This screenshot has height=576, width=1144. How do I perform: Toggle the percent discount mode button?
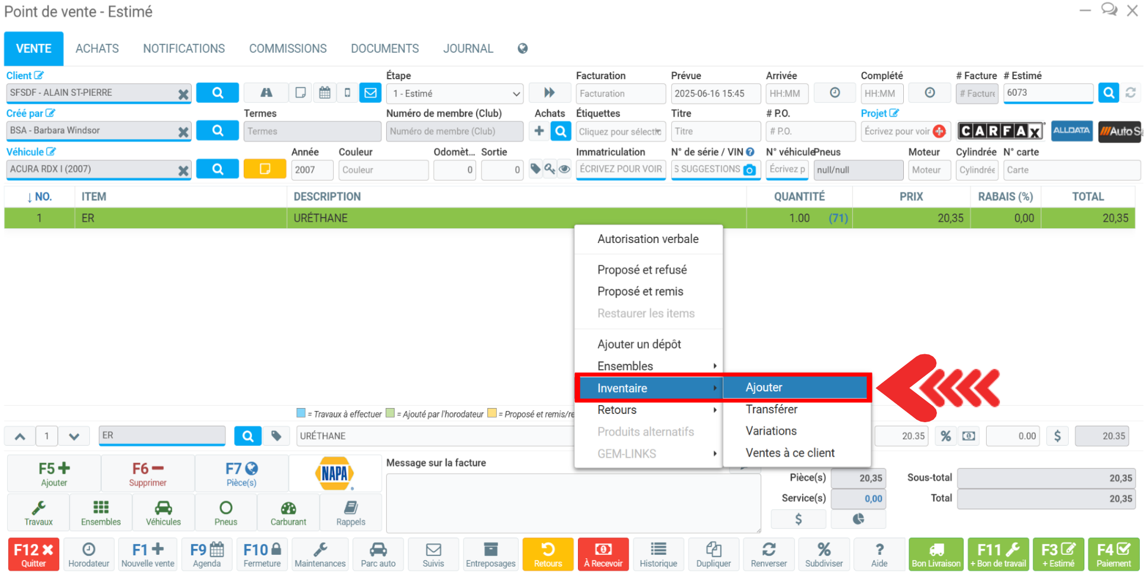(x=945, y=436)
